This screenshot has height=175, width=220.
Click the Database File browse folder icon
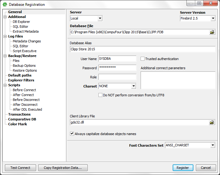click(212, 32)
